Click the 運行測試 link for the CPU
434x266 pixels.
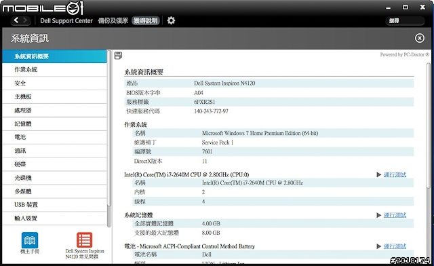point(395,174)
